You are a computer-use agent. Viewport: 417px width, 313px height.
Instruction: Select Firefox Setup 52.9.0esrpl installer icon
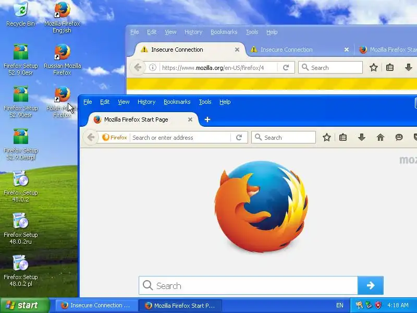pyautogui.click(x=20, y=144)
